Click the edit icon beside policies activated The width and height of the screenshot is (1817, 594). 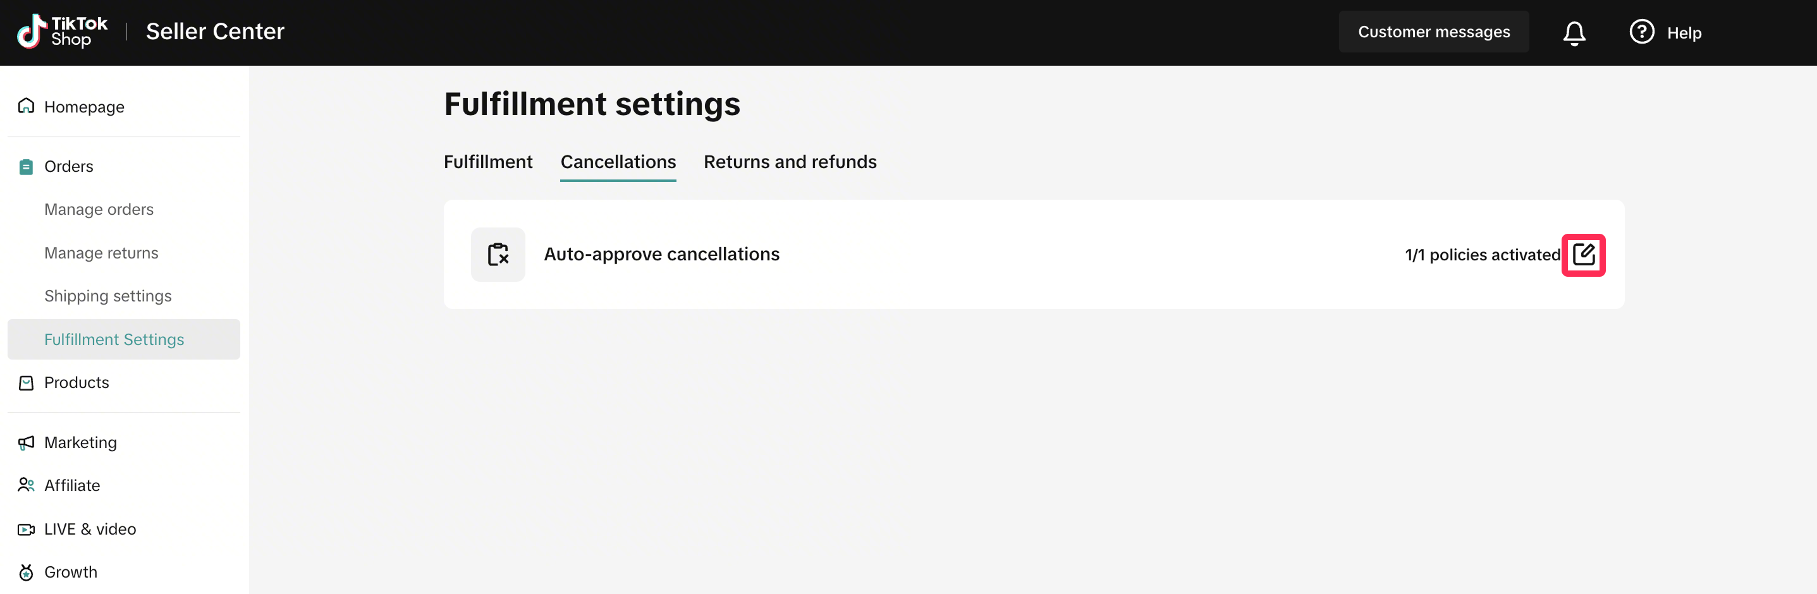[x=1583, y=255]
